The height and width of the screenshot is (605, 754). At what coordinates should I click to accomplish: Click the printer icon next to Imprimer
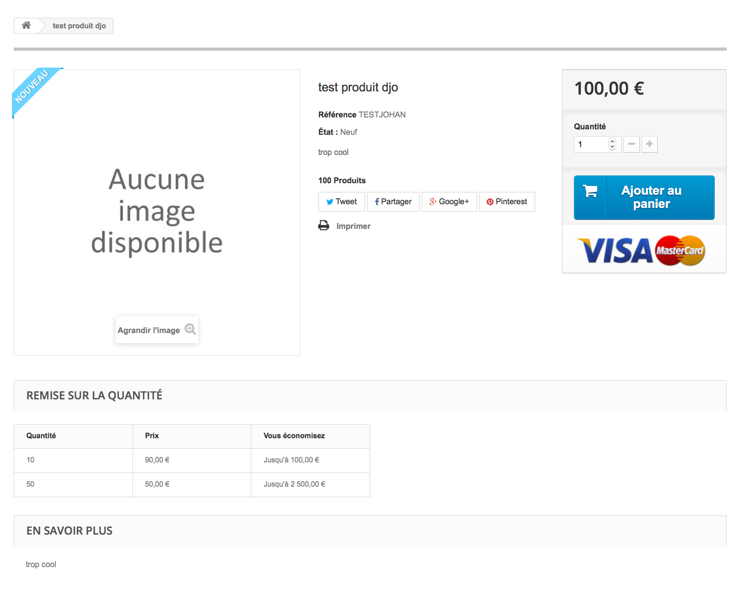pyautogui.click(x=324, y=226)
